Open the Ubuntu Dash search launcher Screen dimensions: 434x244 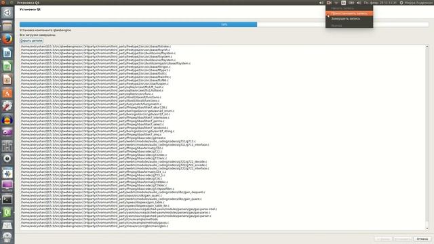(7, 12)
